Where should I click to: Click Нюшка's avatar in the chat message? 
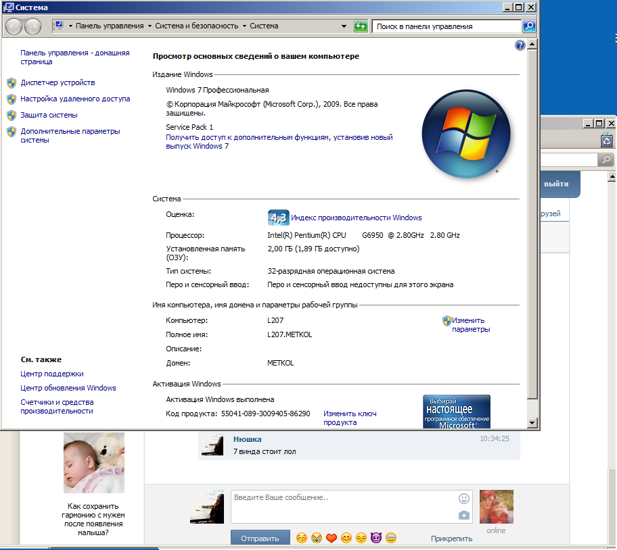point(212,445)
